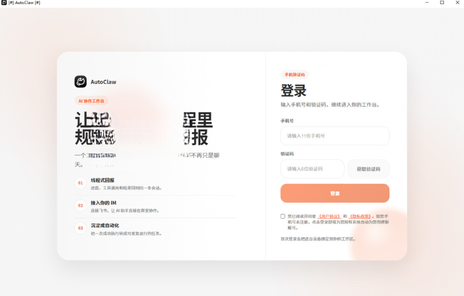Open the 《隐私政策》 link
The image size is (464, 296).
tap(360, 217)
